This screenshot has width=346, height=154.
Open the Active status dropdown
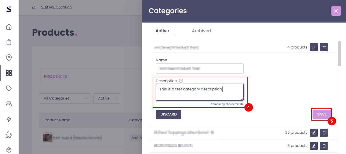pos(107,98)
